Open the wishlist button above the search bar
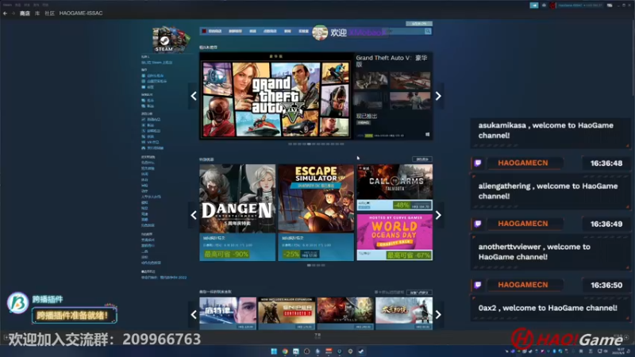 [419, 24]
